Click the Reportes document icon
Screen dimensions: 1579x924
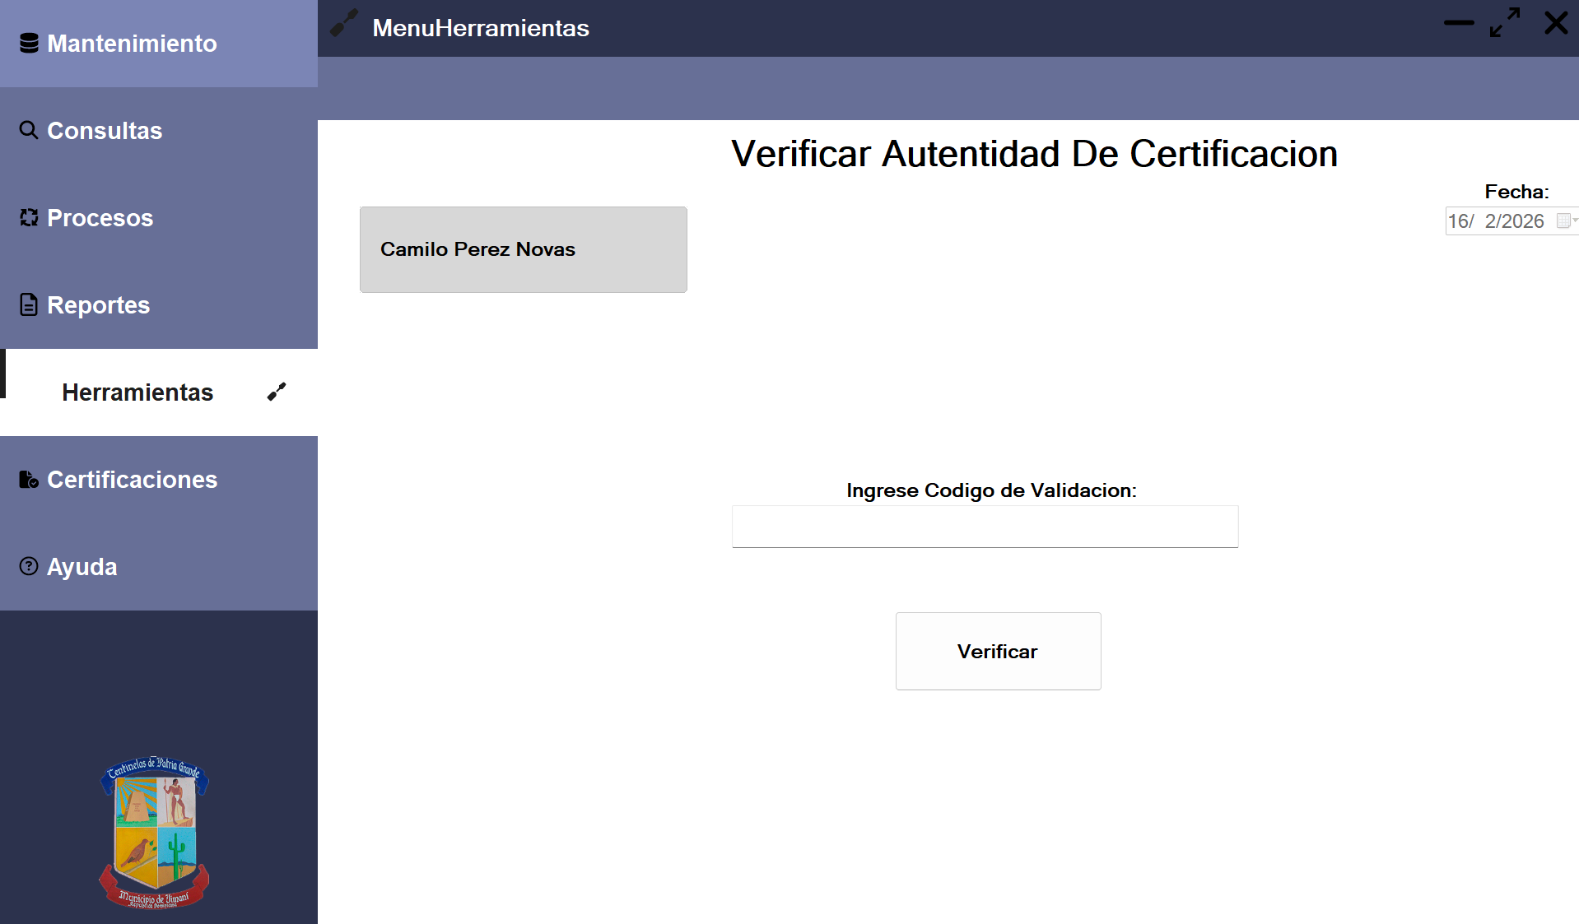click(29, 304)
